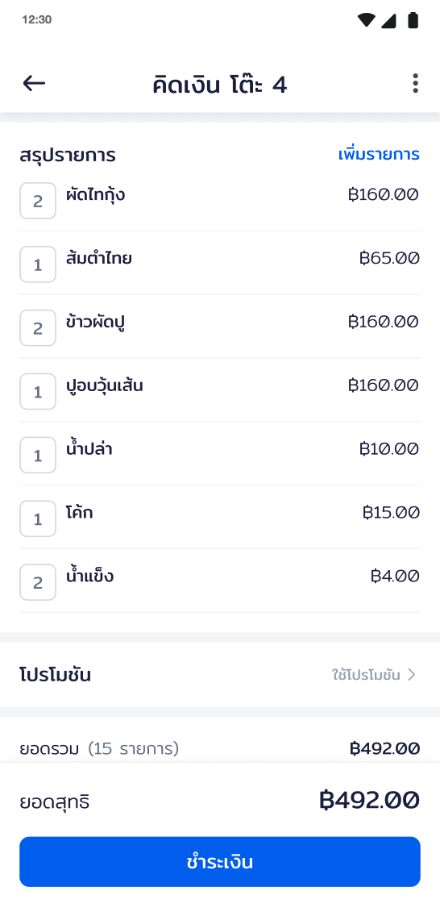Select the ปูอบวุ้นเส้น item row

click(220, 390)
